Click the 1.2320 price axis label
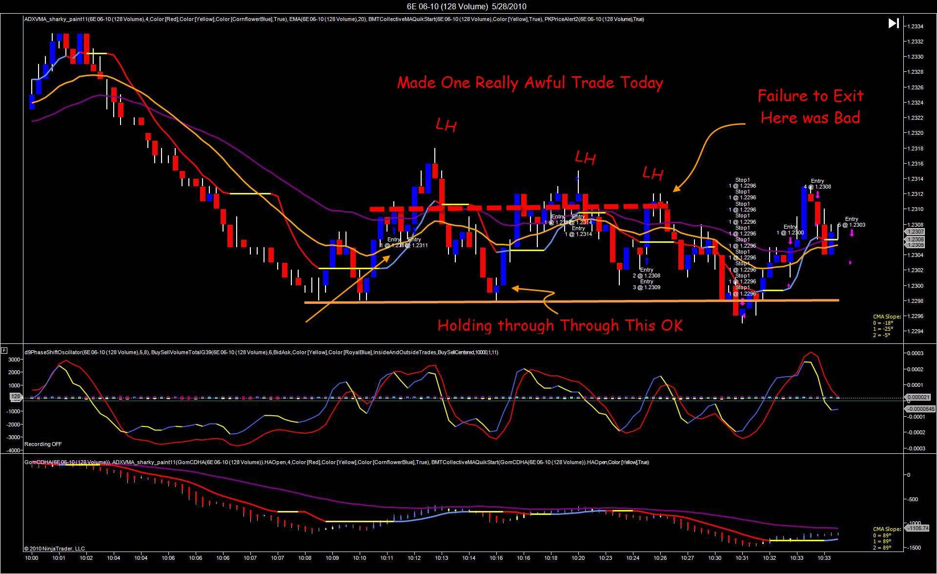The width and height of the screenshot is (937, 574). click(916, 133)
